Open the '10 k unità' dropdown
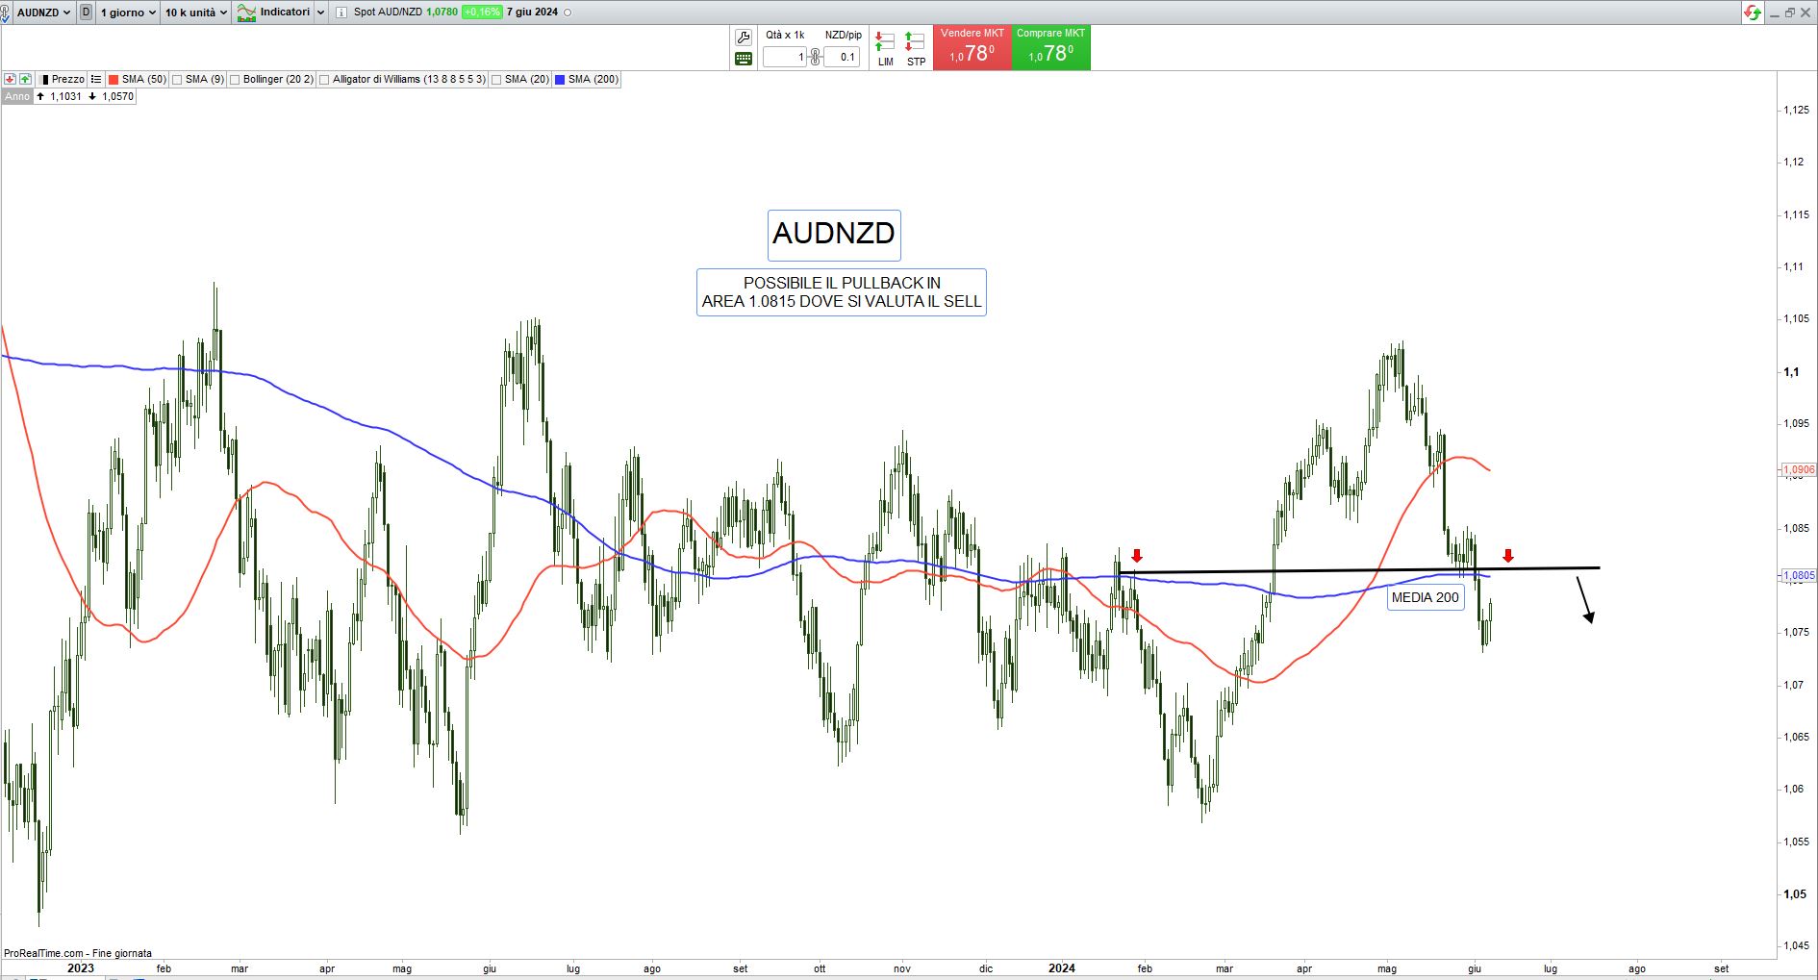1818x980 pixels. [195, 13]
